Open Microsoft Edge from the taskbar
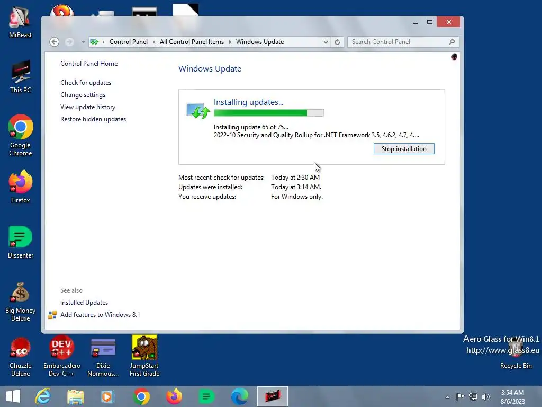The width and height of the screenshot is (542, 407). point(240,396)
